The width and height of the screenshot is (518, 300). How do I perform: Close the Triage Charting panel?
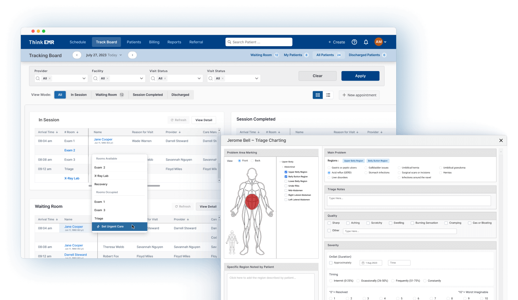[501, 140]
